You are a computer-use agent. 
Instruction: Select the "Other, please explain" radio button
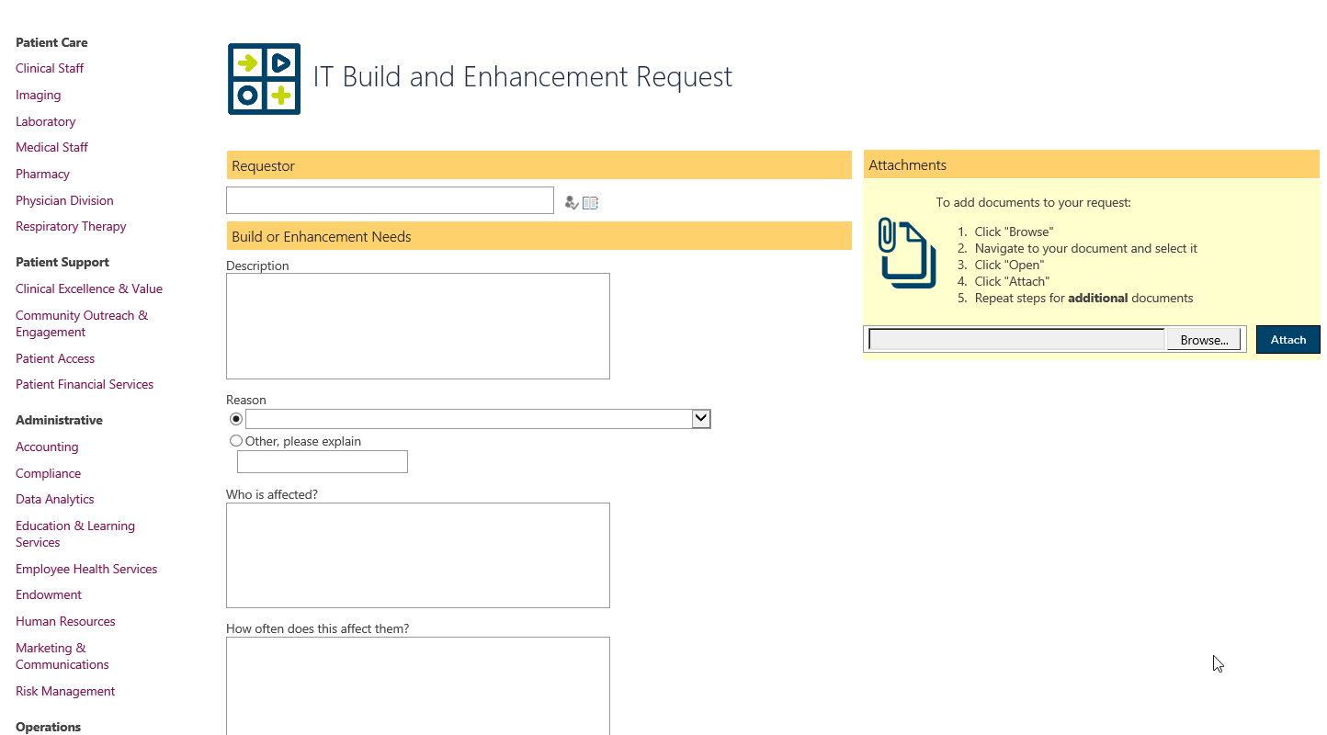pos(235,440)
